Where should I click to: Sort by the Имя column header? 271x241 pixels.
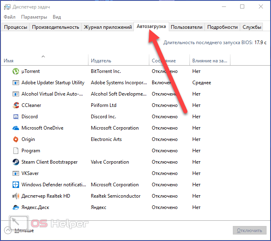coord(45,60)
